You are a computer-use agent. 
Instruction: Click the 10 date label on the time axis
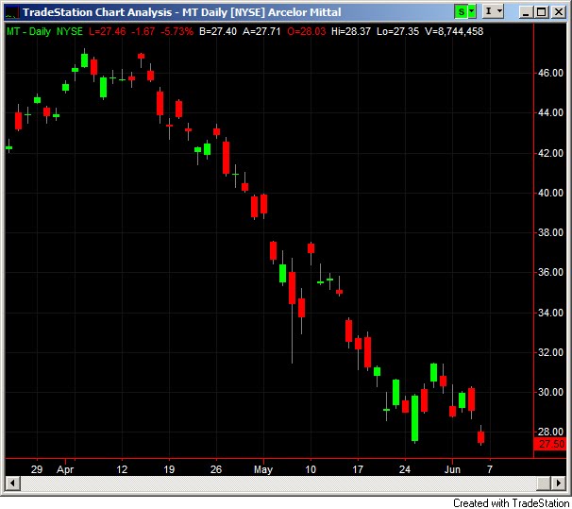click(311, 469)
